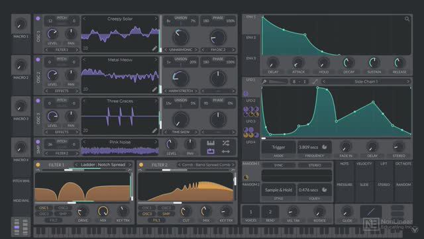The width and height of the screenshot is (424, 239).
Task: Toggle the OSC 1 power button
Action: point(38,19)
